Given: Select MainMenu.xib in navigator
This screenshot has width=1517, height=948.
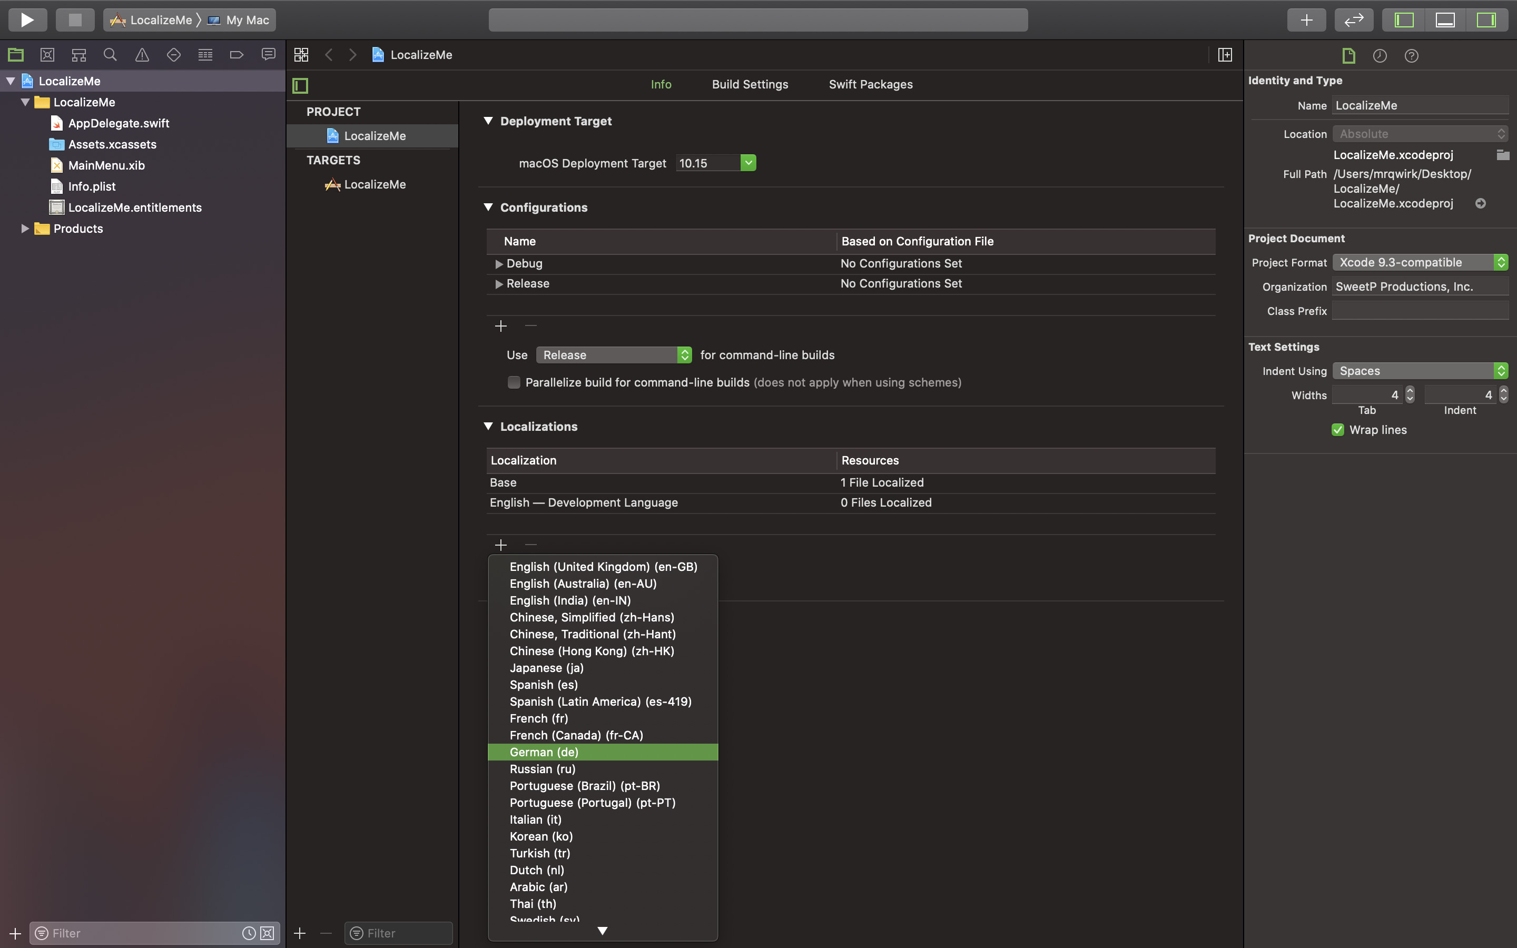Looking at the screenshot, I should [106, 165].
